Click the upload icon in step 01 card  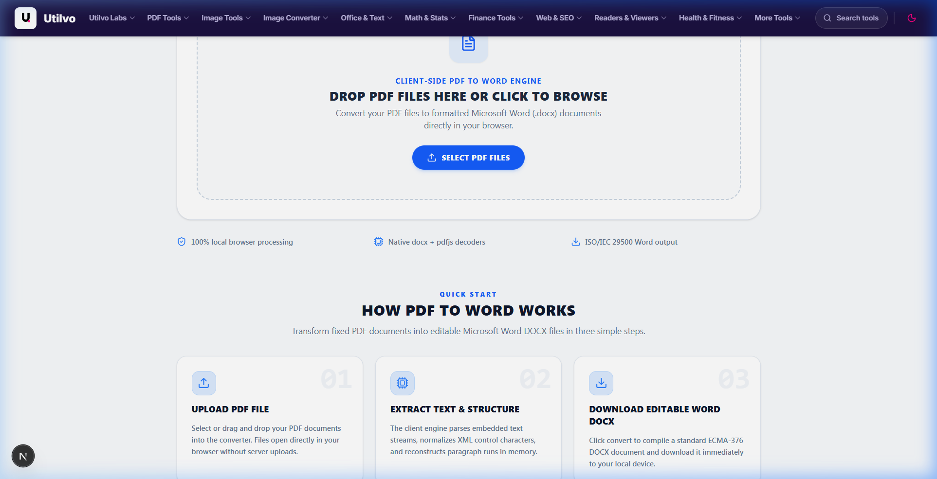(204, 383)
